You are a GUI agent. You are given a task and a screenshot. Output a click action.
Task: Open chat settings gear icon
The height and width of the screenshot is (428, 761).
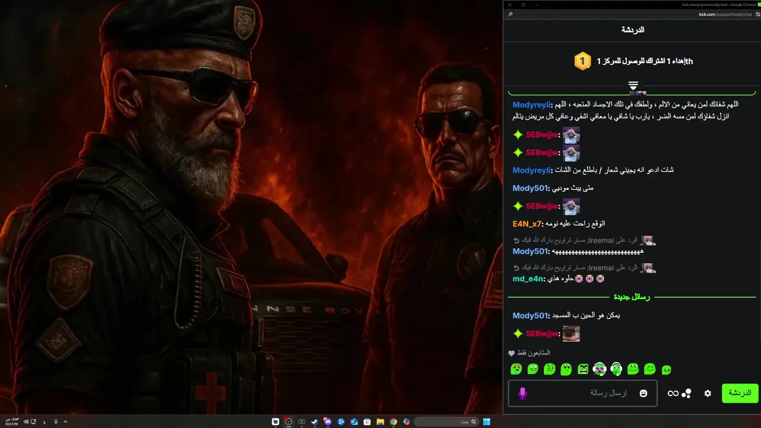click(x=707, y=394)
